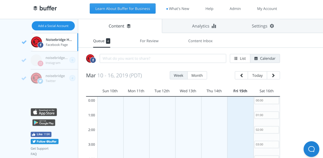This screenshot has height=158, width=323.
Task: Click Learn About Buffer for Business
Action: (122, 9)
